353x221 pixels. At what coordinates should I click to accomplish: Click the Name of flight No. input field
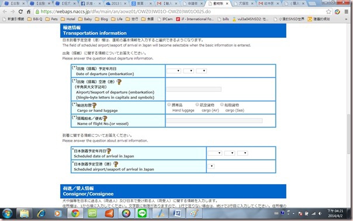(214, 121)
